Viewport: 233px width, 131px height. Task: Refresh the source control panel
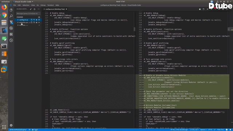coord(35,9)
